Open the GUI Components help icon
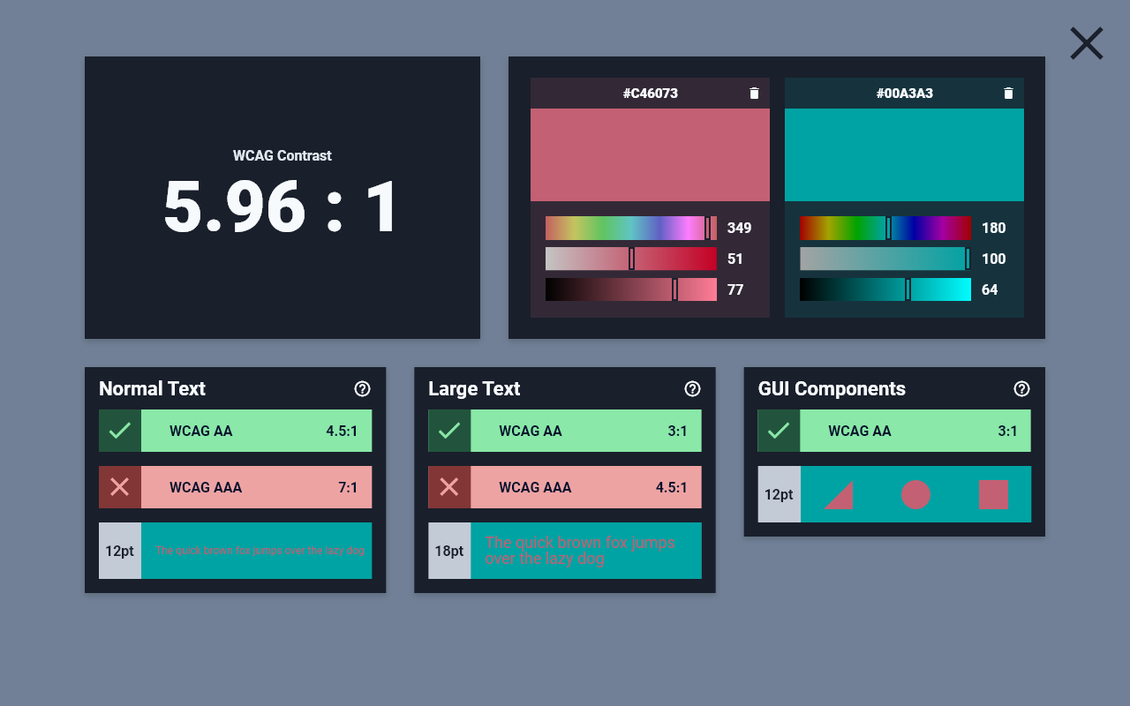The height and width of the screenshot is (706, 1130). click(1021, 388)
